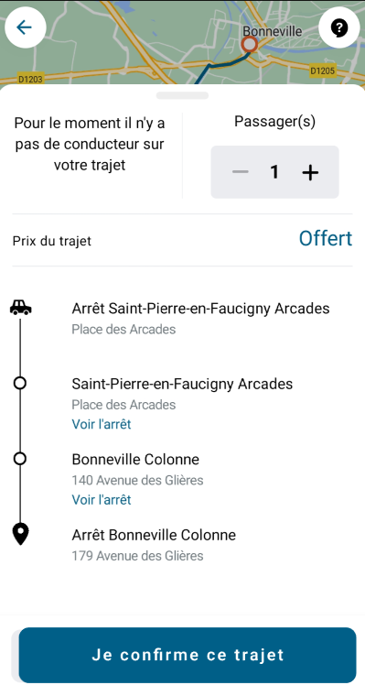This screenshot has width=365, height=696.
Task: Select Arrêt Saint-Pierre-en-Faucigny Arcades departure entry
Action: coord(200,318)
